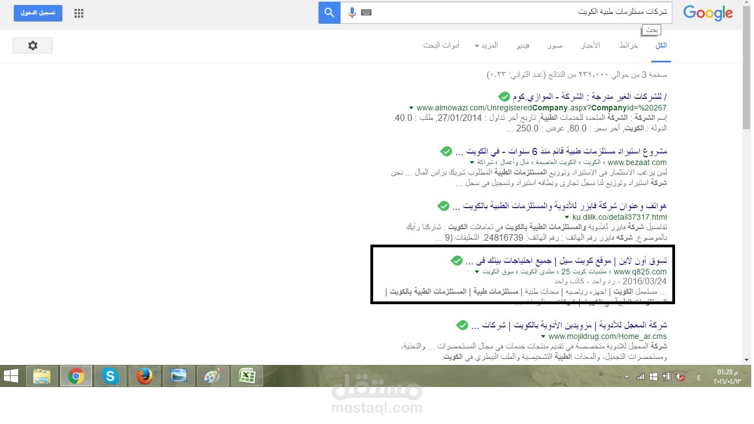
Task: Launch Firefox from the taskbar
Action: [145, 376]
